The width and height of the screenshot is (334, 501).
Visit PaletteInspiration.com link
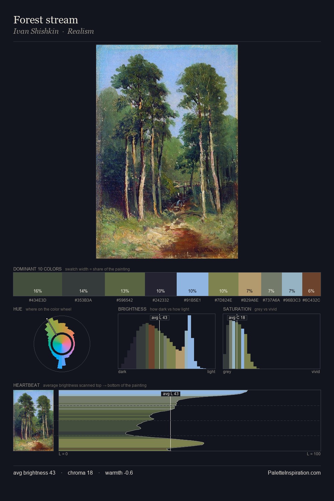pos(294,473)
